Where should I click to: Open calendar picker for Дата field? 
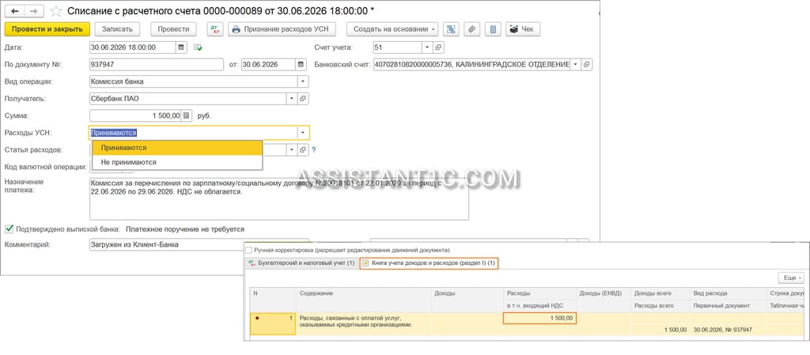[181, 47]
